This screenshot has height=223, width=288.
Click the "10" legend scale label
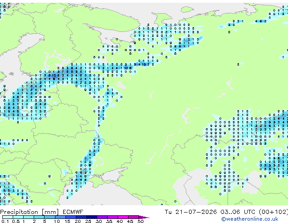click(x=57, y=221)
